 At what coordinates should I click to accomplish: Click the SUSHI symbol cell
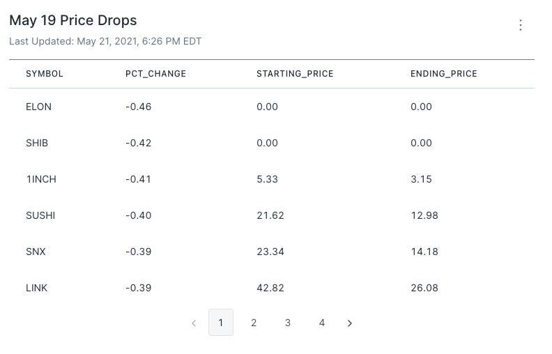[40, 215]
